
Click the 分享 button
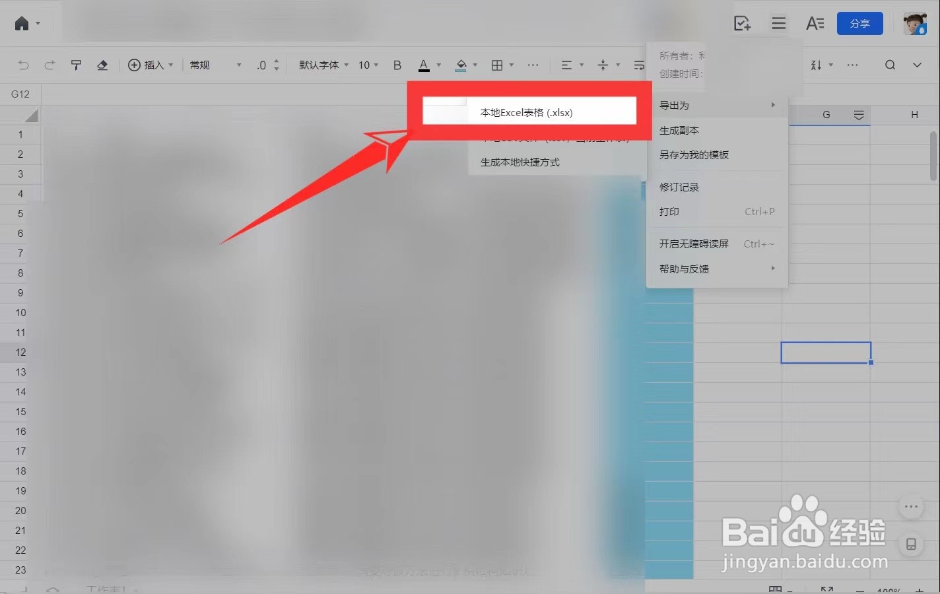tap(859, 22)
